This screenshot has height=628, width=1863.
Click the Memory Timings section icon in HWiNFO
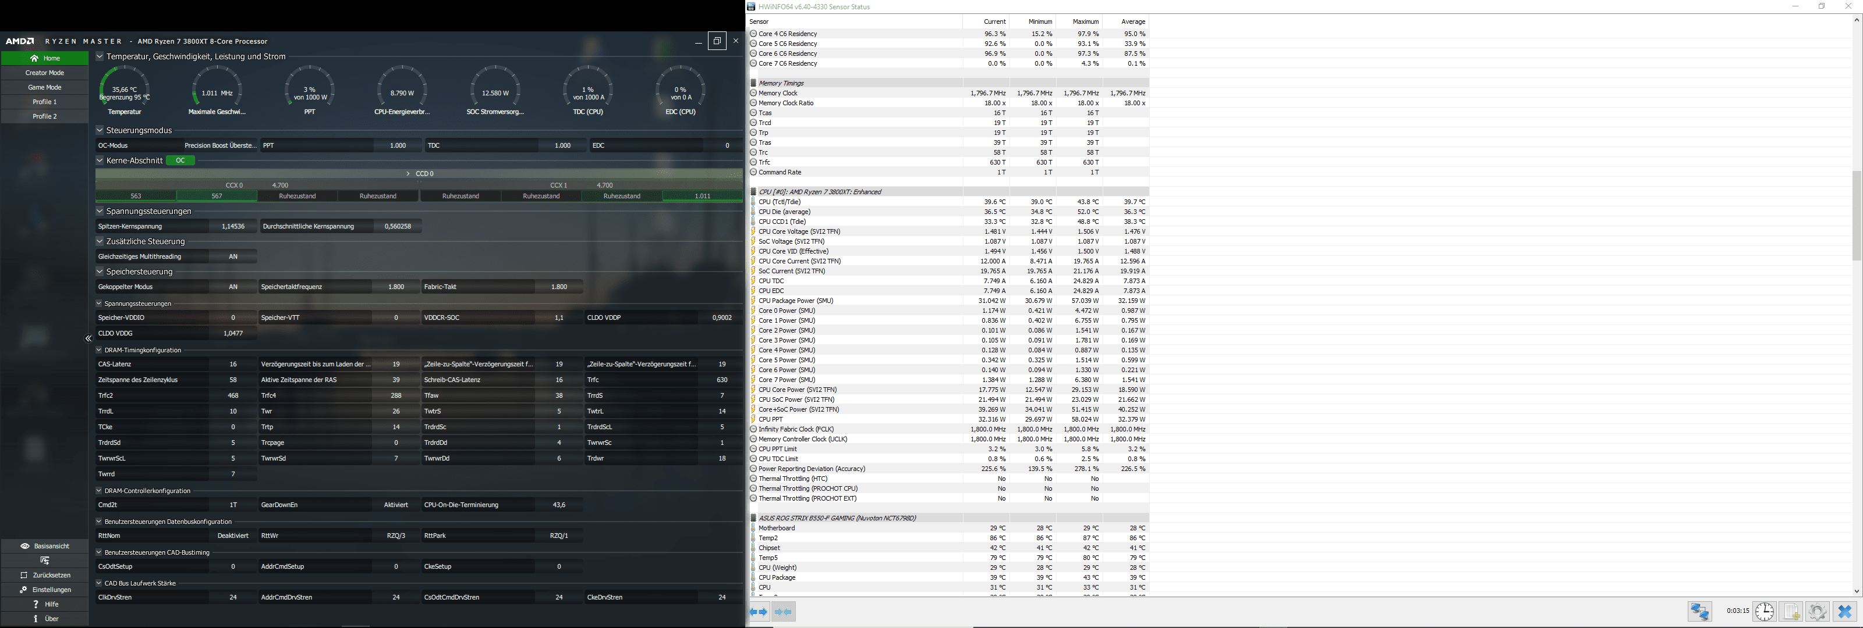point(753,83)
